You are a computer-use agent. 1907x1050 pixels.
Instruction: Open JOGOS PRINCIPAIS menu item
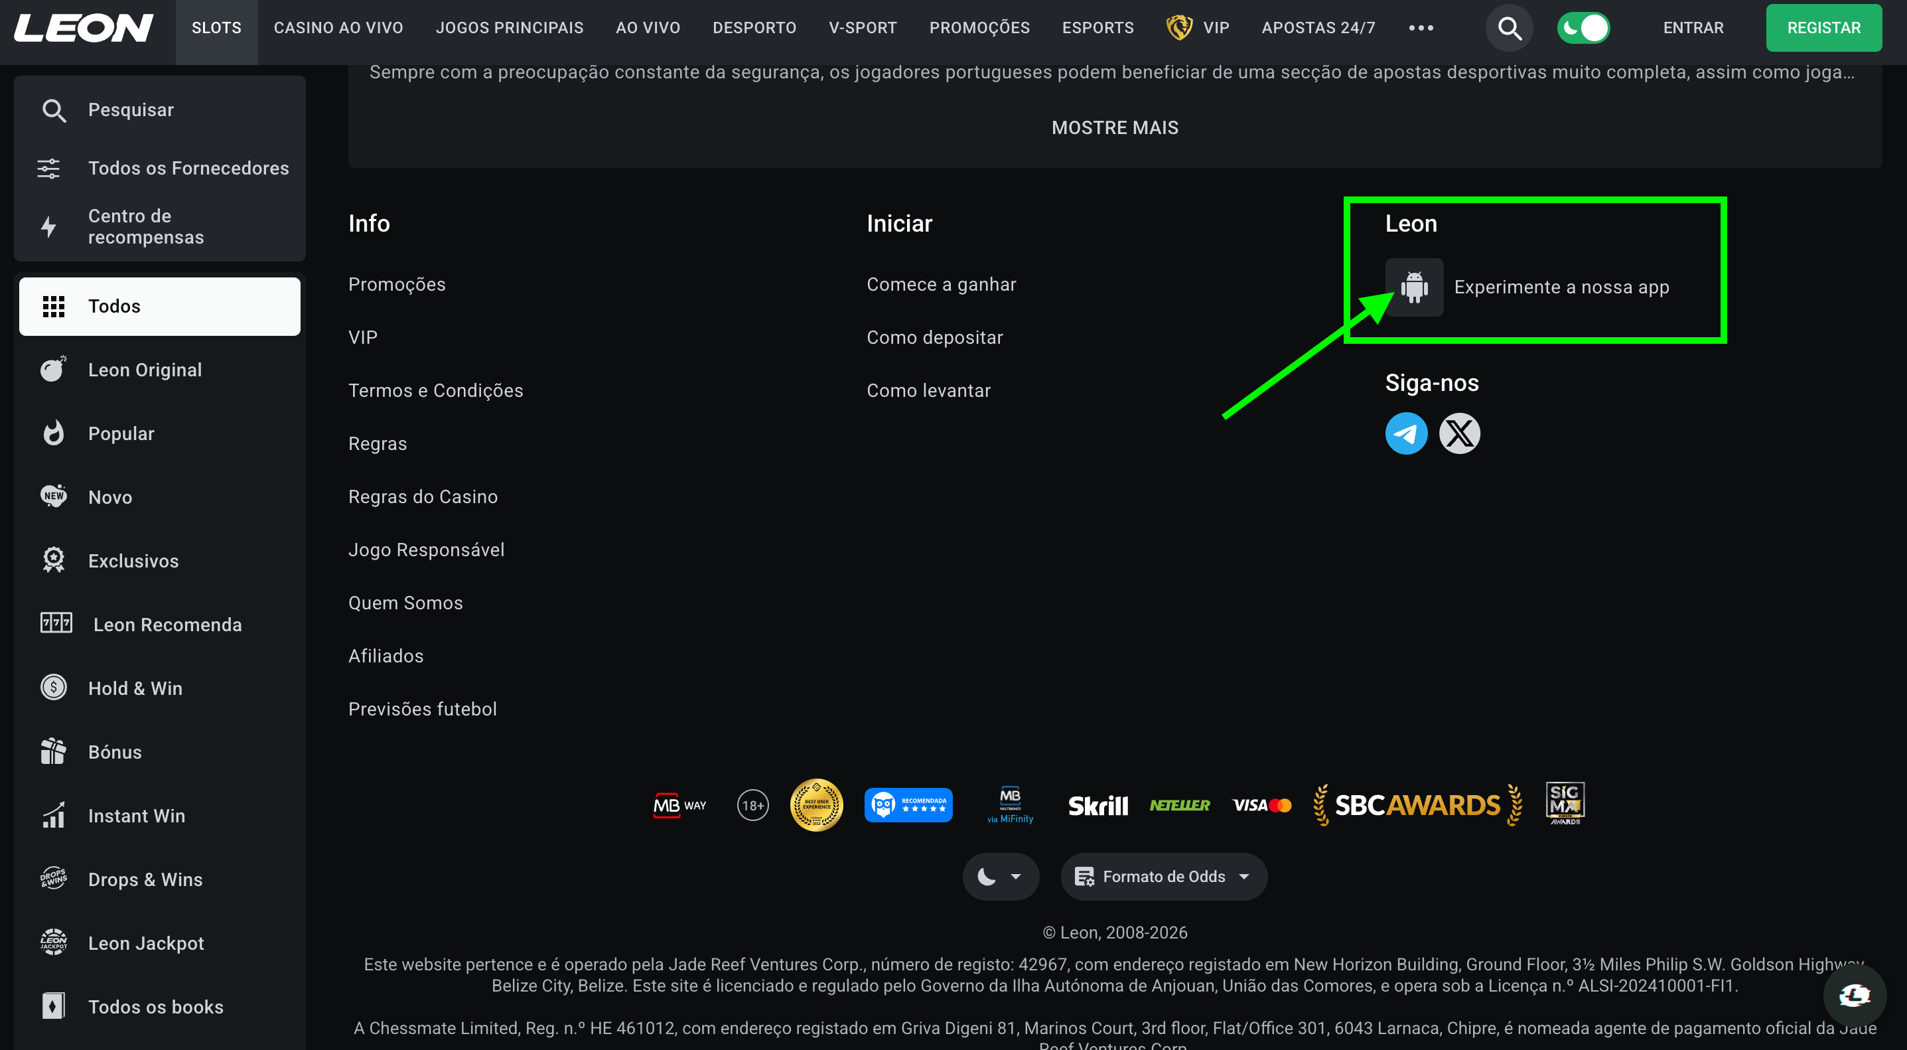point(510,28)
